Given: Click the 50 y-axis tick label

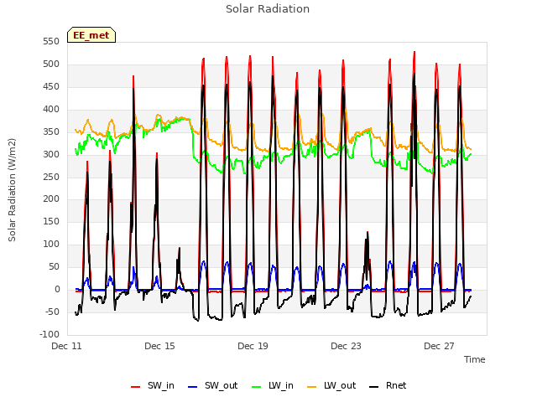Looking at the screenshot, I should pos(54,266).
